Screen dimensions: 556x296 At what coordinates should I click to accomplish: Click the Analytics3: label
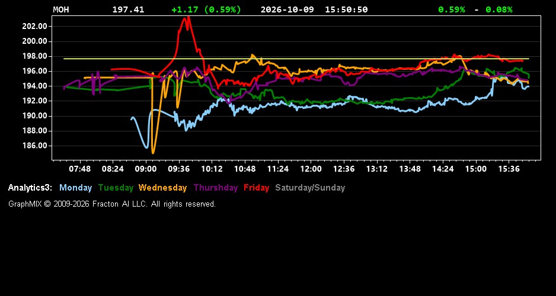pos(30,188)
